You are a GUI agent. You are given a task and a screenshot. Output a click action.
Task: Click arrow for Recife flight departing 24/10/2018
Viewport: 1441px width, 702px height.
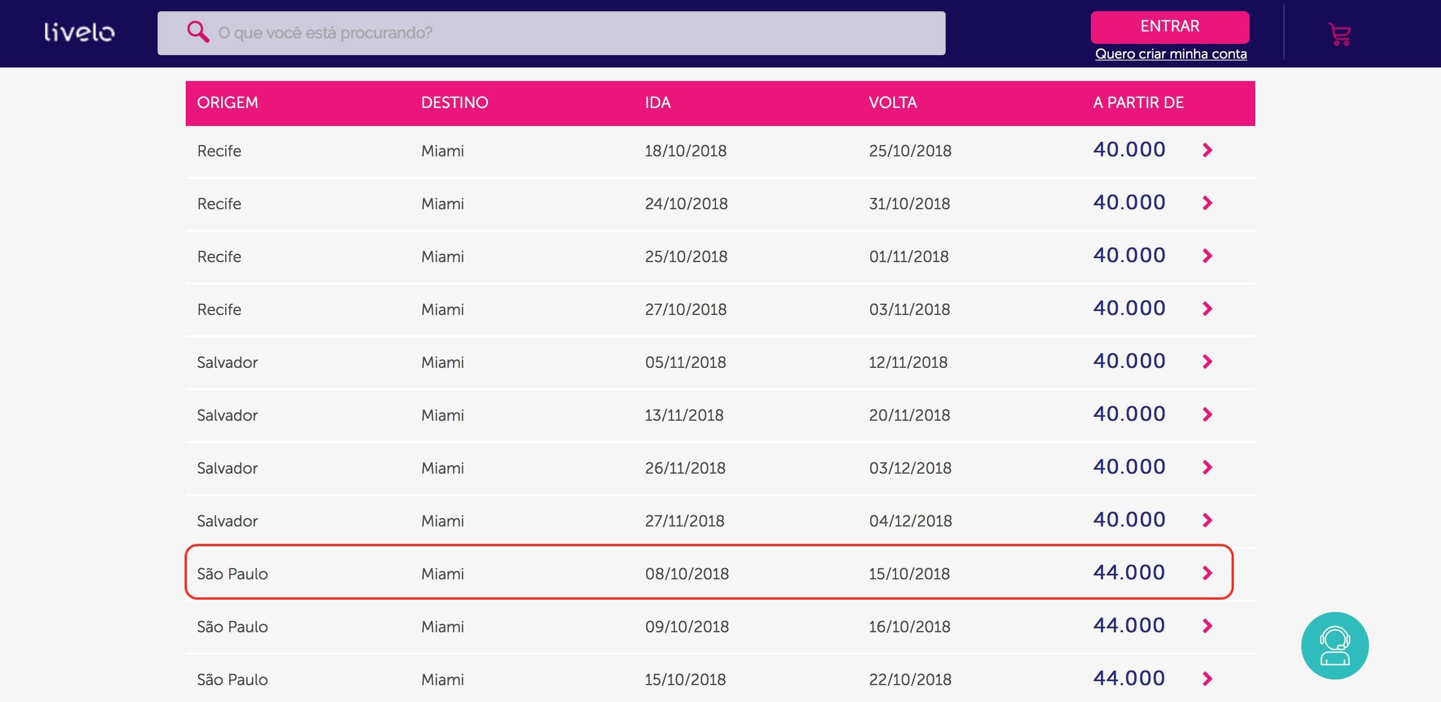[x=1207, y=203]
